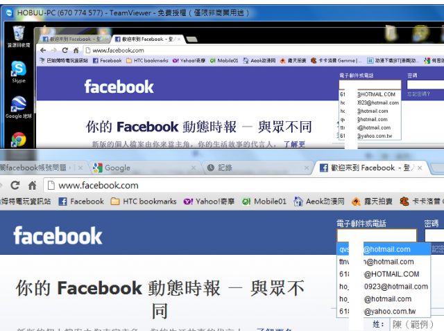Open HTC bookmarks folder in TeamViewer browser

click(x=147, y=60)
